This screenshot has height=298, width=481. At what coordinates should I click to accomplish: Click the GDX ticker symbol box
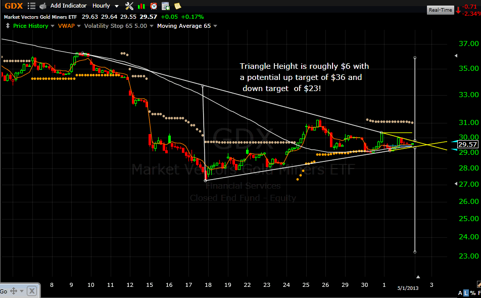(14, 6)
